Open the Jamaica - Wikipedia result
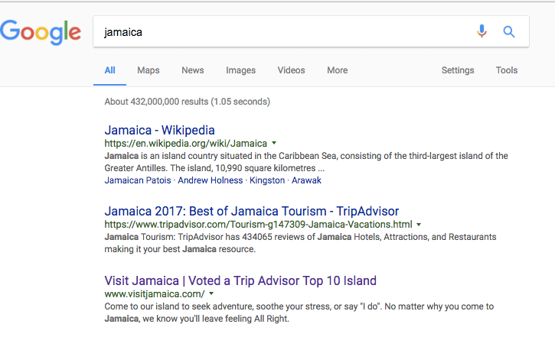This screenshot has width=555, height=337. click(160, 131)
